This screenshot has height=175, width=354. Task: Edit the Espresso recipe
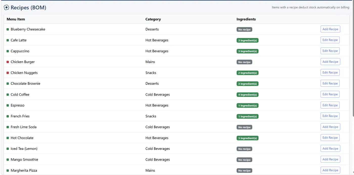point(330,105)
